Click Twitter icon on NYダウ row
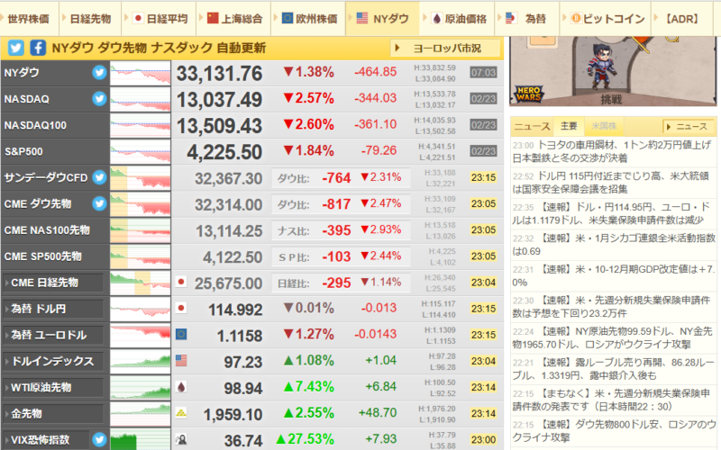721x450 pixels. [x=99, y=73]
